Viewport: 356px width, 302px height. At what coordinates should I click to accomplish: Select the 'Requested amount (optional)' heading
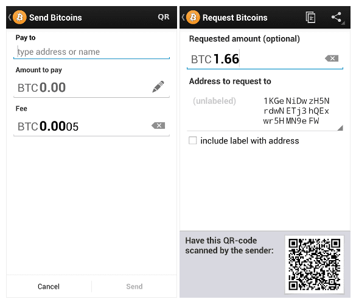pyautogui.click(x=245, y=39)
